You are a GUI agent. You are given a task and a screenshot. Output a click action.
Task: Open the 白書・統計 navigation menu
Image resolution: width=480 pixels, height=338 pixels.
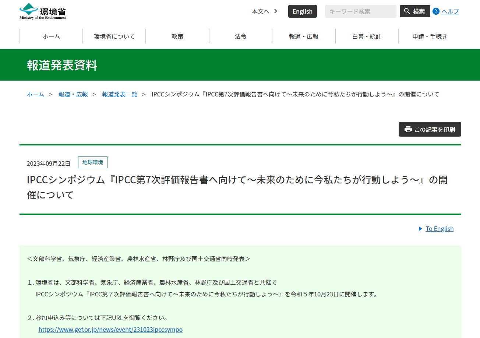coord(367,36)
